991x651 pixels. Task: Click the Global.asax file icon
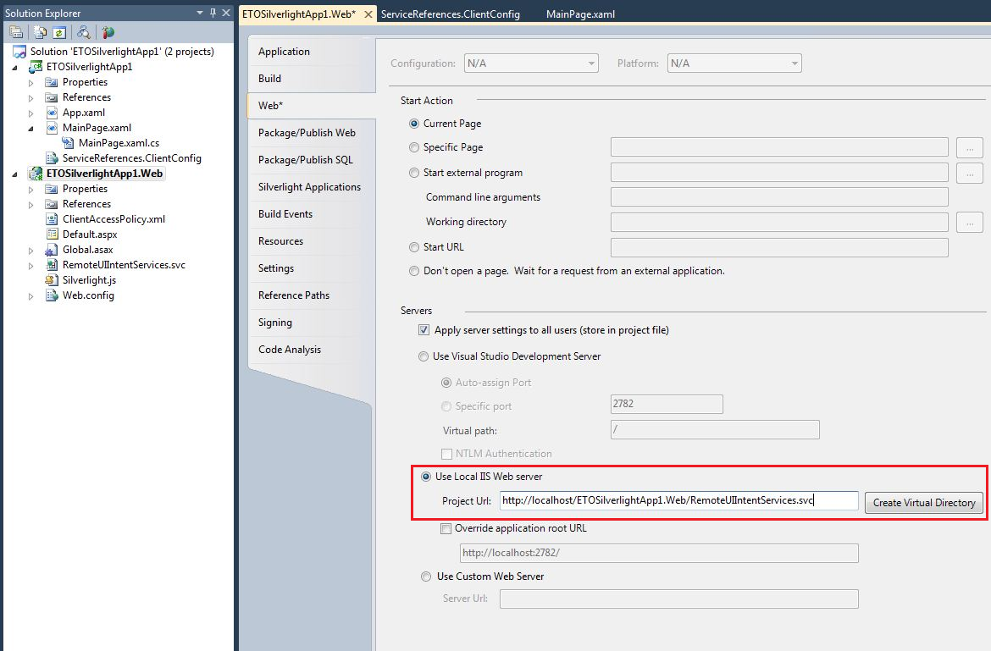52,250
